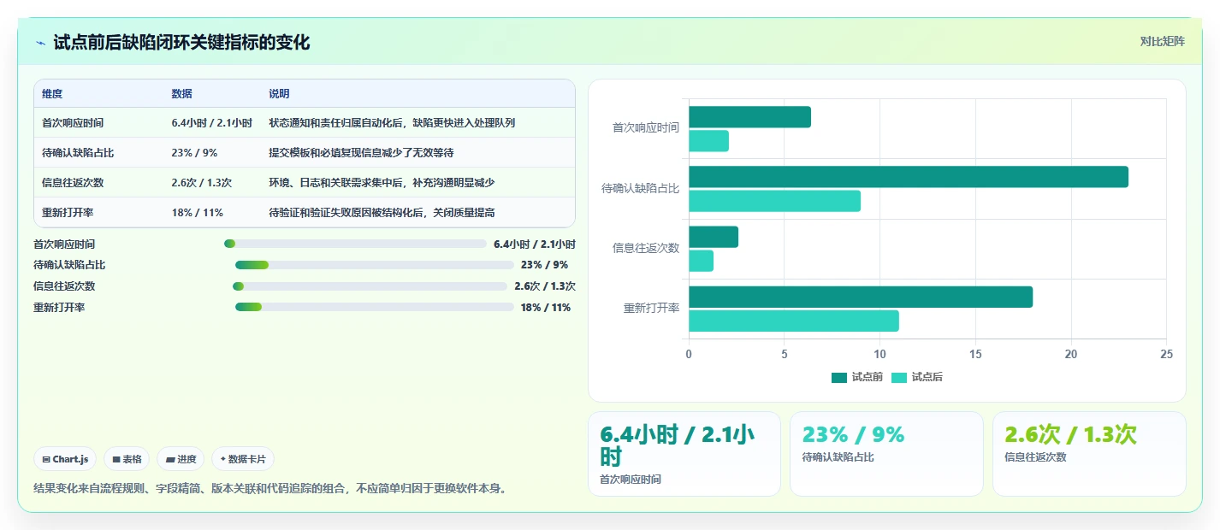
Task: Click the 重新打开率 chart axis label
Action: (651, 308)
